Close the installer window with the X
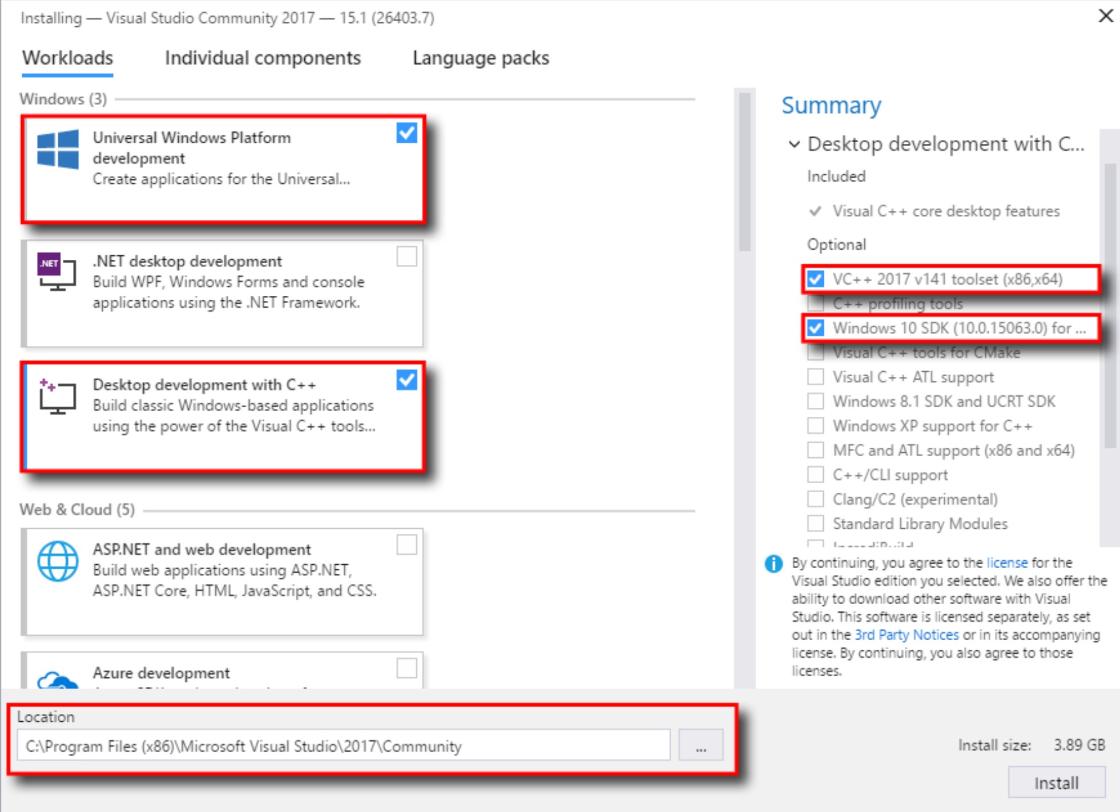 pyautogui.click(x=1106, y=16)
